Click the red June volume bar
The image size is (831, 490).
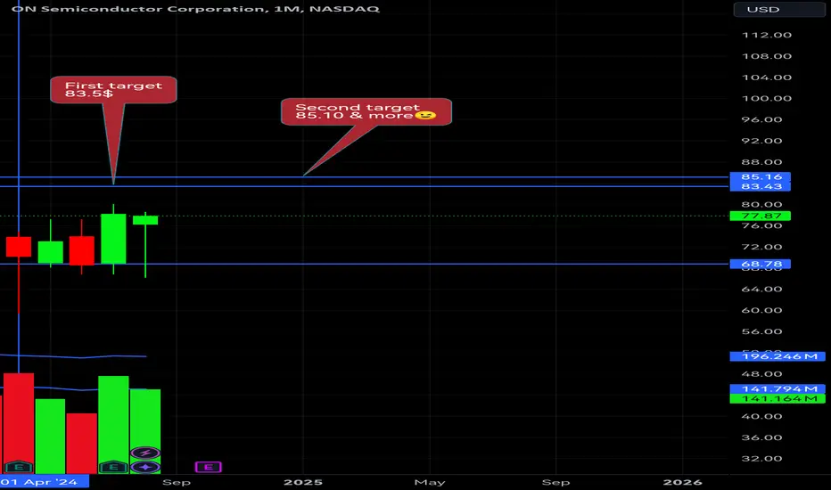[82, 444]
